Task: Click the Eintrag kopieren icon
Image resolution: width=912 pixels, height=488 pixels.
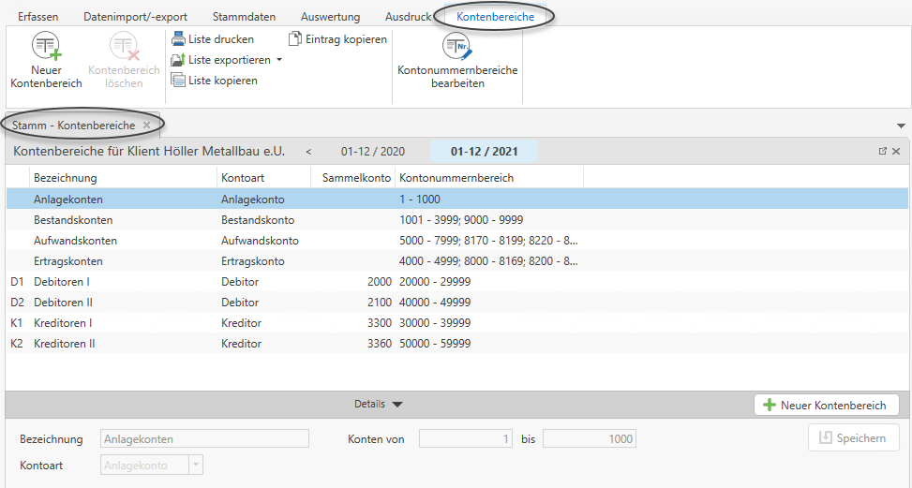Action: click(x=295, y=39)
